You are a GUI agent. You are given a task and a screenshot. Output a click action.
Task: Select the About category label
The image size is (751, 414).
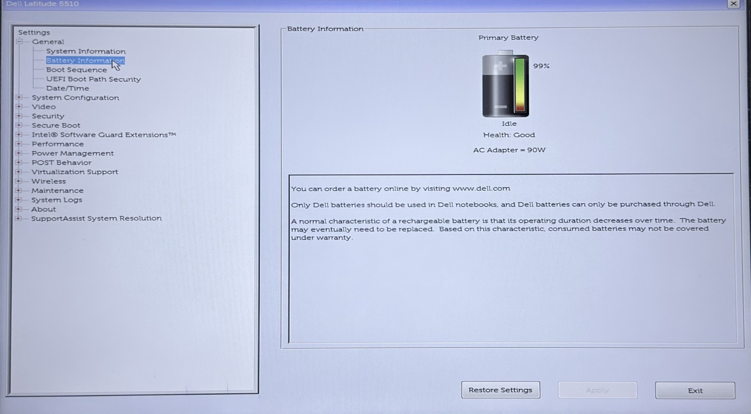click(44, 209)
